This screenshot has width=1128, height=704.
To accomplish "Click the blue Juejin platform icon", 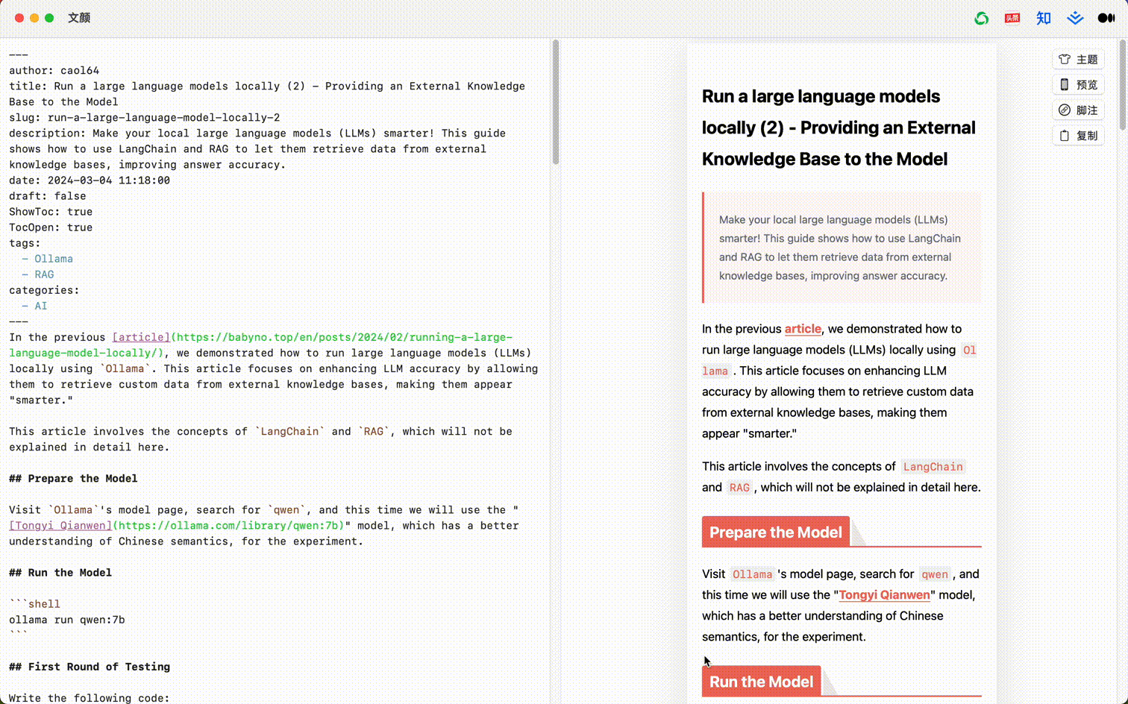I will [x=1075, y=18].
